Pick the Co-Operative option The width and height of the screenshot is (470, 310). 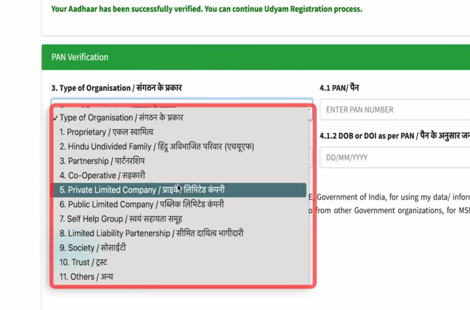tap(102, 175)
